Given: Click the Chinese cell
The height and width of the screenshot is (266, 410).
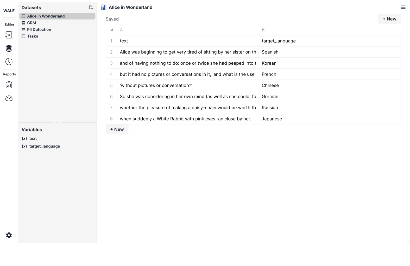Looking at the screenshot, I should (330, 85).
